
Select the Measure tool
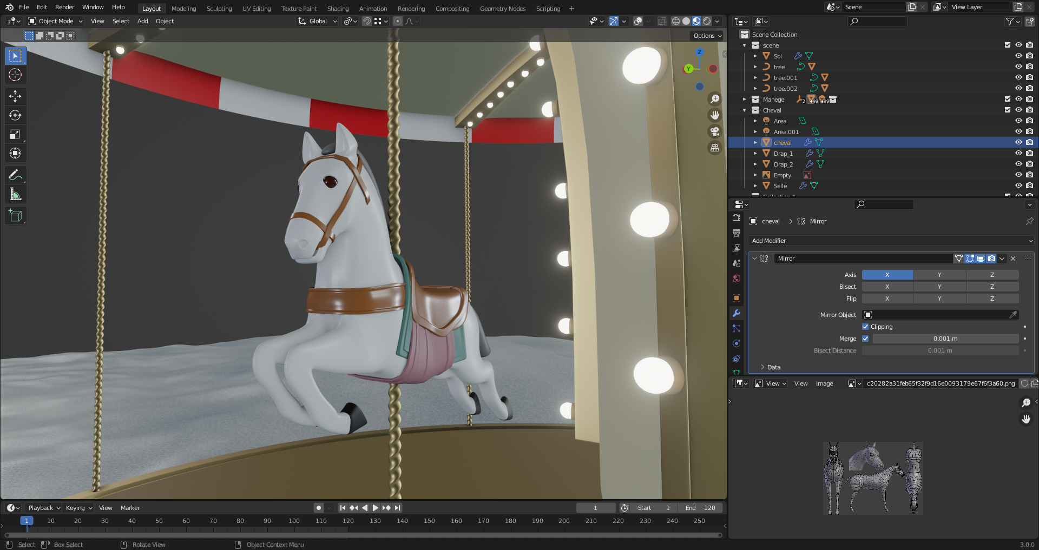click(x=15, y=194)
